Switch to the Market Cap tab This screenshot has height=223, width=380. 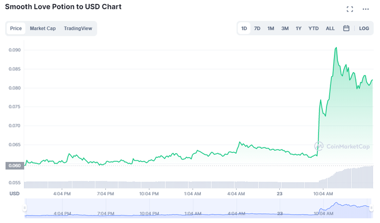tap(43, 28)
